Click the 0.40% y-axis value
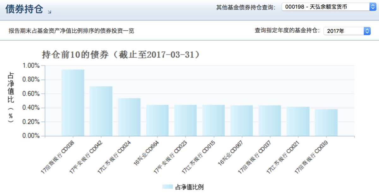The image size is (379, 195). [31, 108]
